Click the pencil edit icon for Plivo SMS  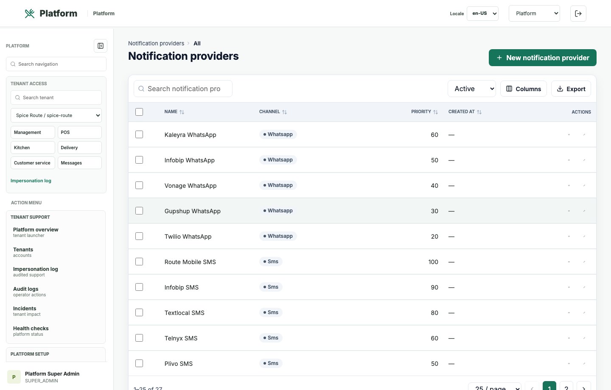[x=584, y=364]
